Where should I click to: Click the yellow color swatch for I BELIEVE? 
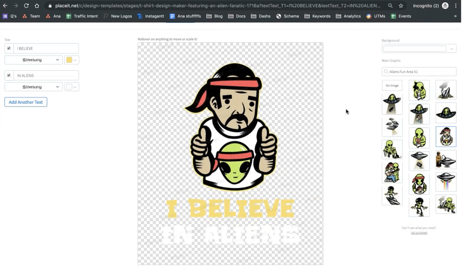68,60
